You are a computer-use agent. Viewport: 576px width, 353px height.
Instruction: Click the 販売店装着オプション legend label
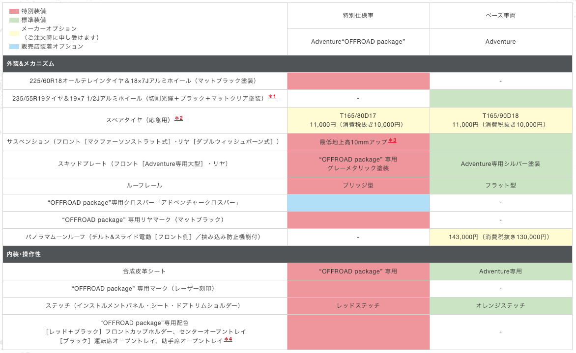point(53,47)
